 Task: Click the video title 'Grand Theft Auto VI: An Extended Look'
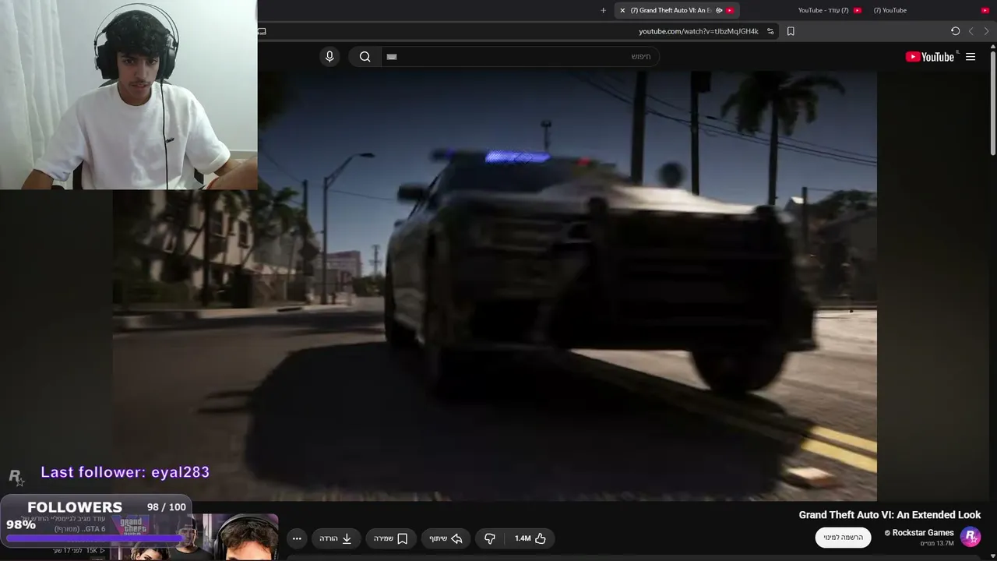click(890, 515)
